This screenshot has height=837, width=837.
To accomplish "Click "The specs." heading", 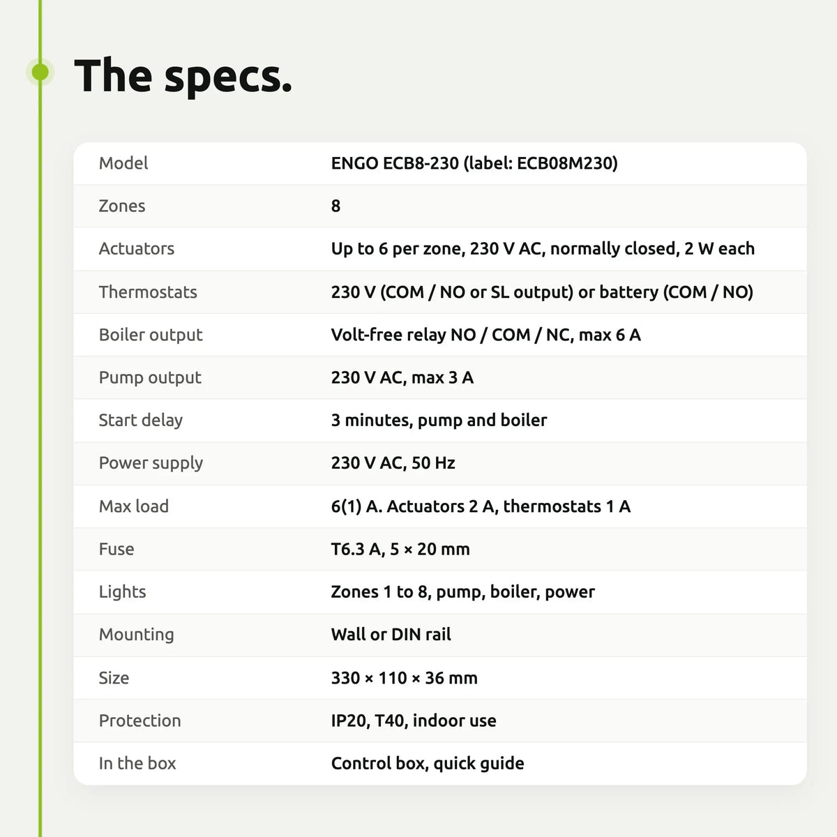I will (x=183, y=76).
